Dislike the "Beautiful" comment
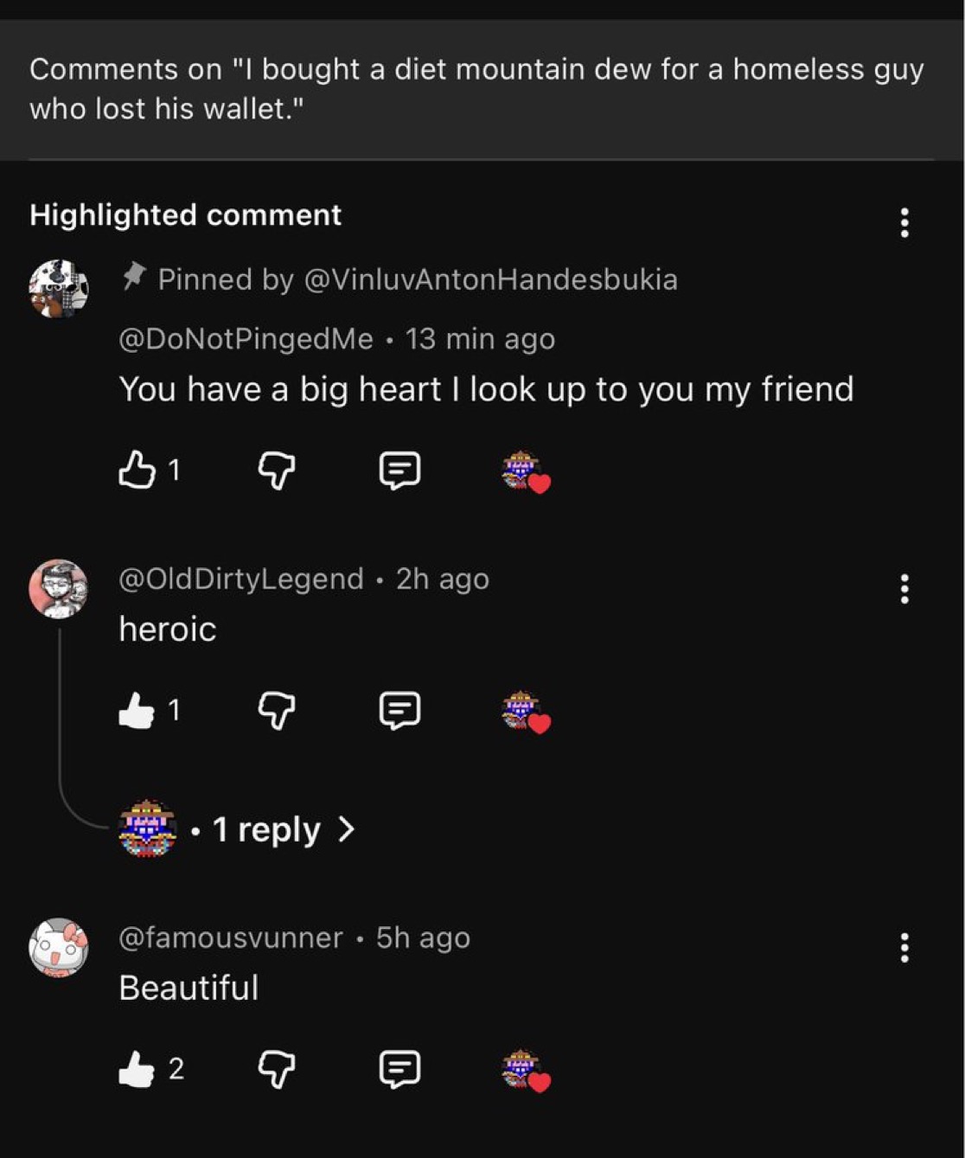The width and height of the screenshot is (965, 1158). click(x=277, y=1070)
